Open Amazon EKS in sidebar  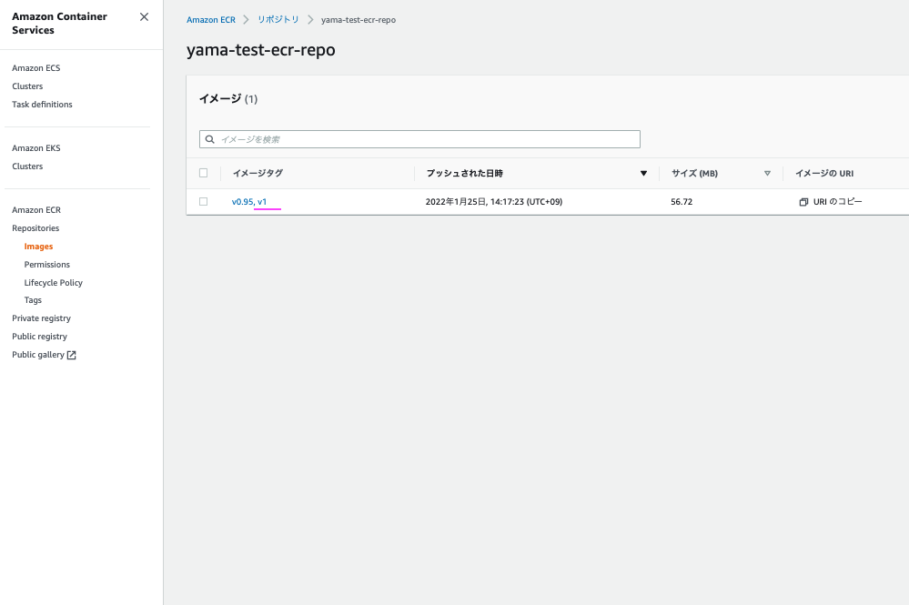tap(36, 147)
